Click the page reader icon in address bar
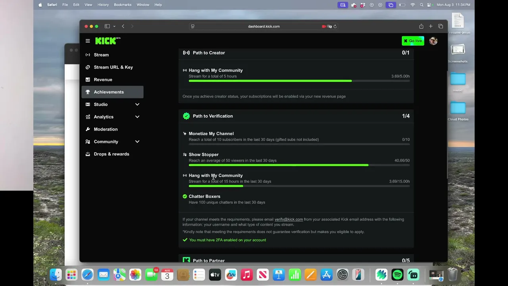 tap(193, 26)
